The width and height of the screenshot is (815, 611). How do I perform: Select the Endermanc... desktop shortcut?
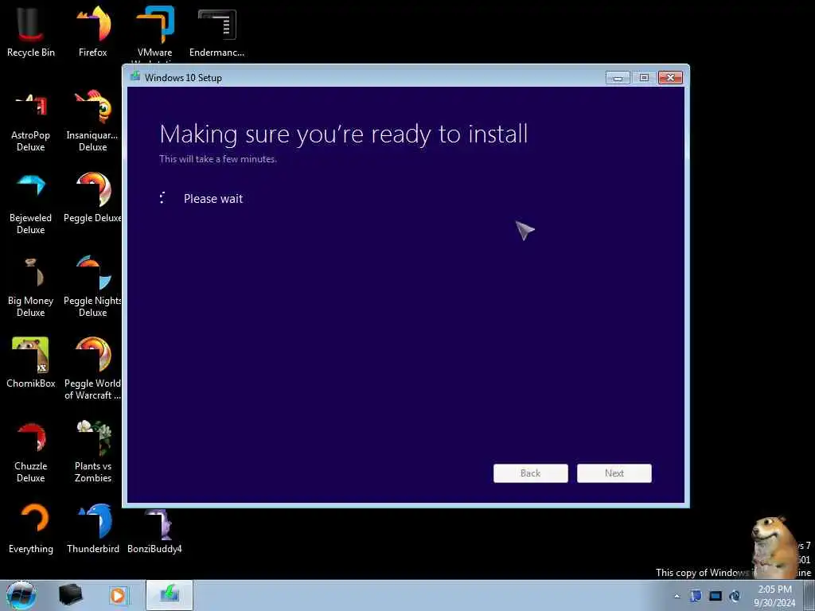point(216,32)
